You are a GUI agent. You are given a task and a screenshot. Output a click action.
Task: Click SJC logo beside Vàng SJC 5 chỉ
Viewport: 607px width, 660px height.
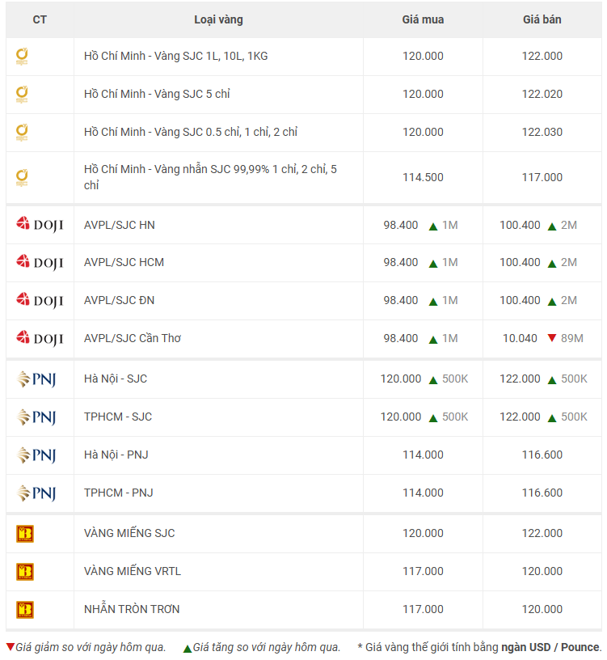click(x=22, y=95)
